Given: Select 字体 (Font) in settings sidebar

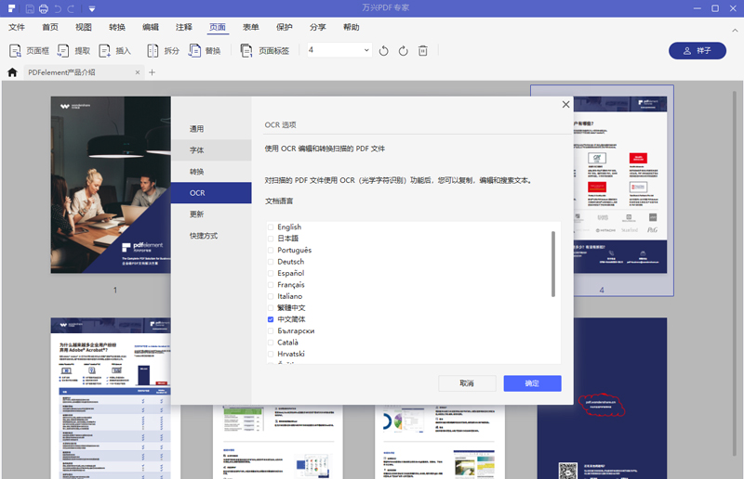Looking at the screenshot, I should coord(197,150).
